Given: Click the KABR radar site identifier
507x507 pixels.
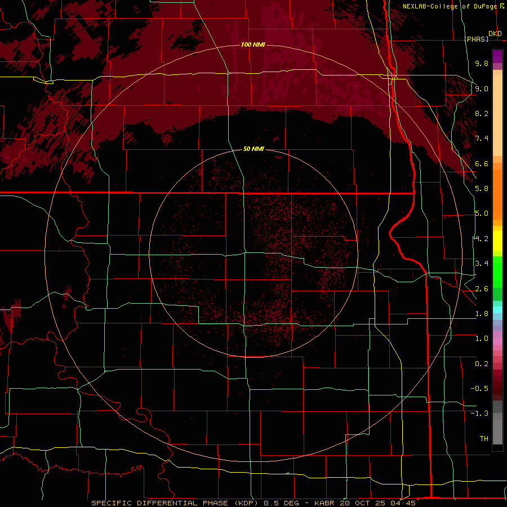Looking at the screenshot, I should (324, 503).
